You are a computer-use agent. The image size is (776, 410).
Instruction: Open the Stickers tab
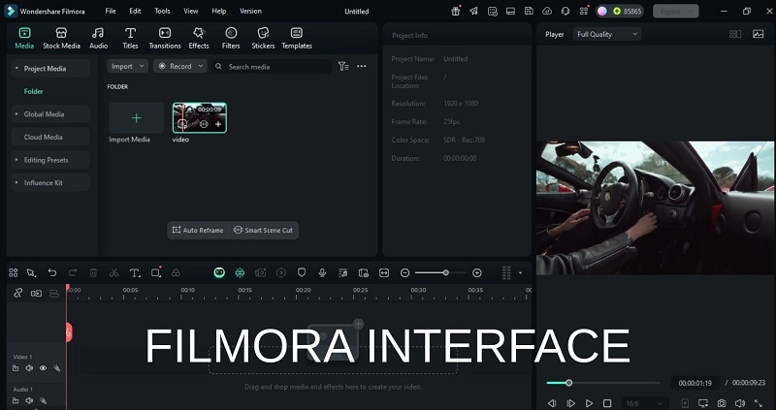[x=263, y=38]
